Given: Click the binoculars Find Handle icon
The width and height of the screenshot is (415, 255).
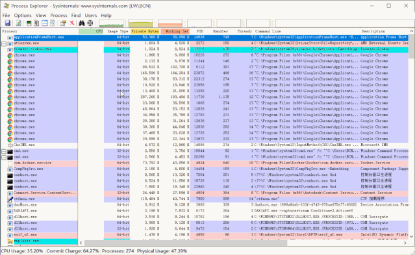Looking at the screenshot, I should pyautogui.click(x=82, y=23).
